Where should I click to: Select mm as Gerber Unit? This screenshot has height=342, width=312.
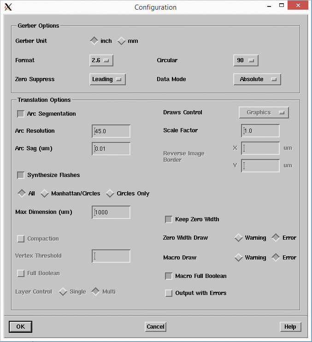click(x=122, y=41)
